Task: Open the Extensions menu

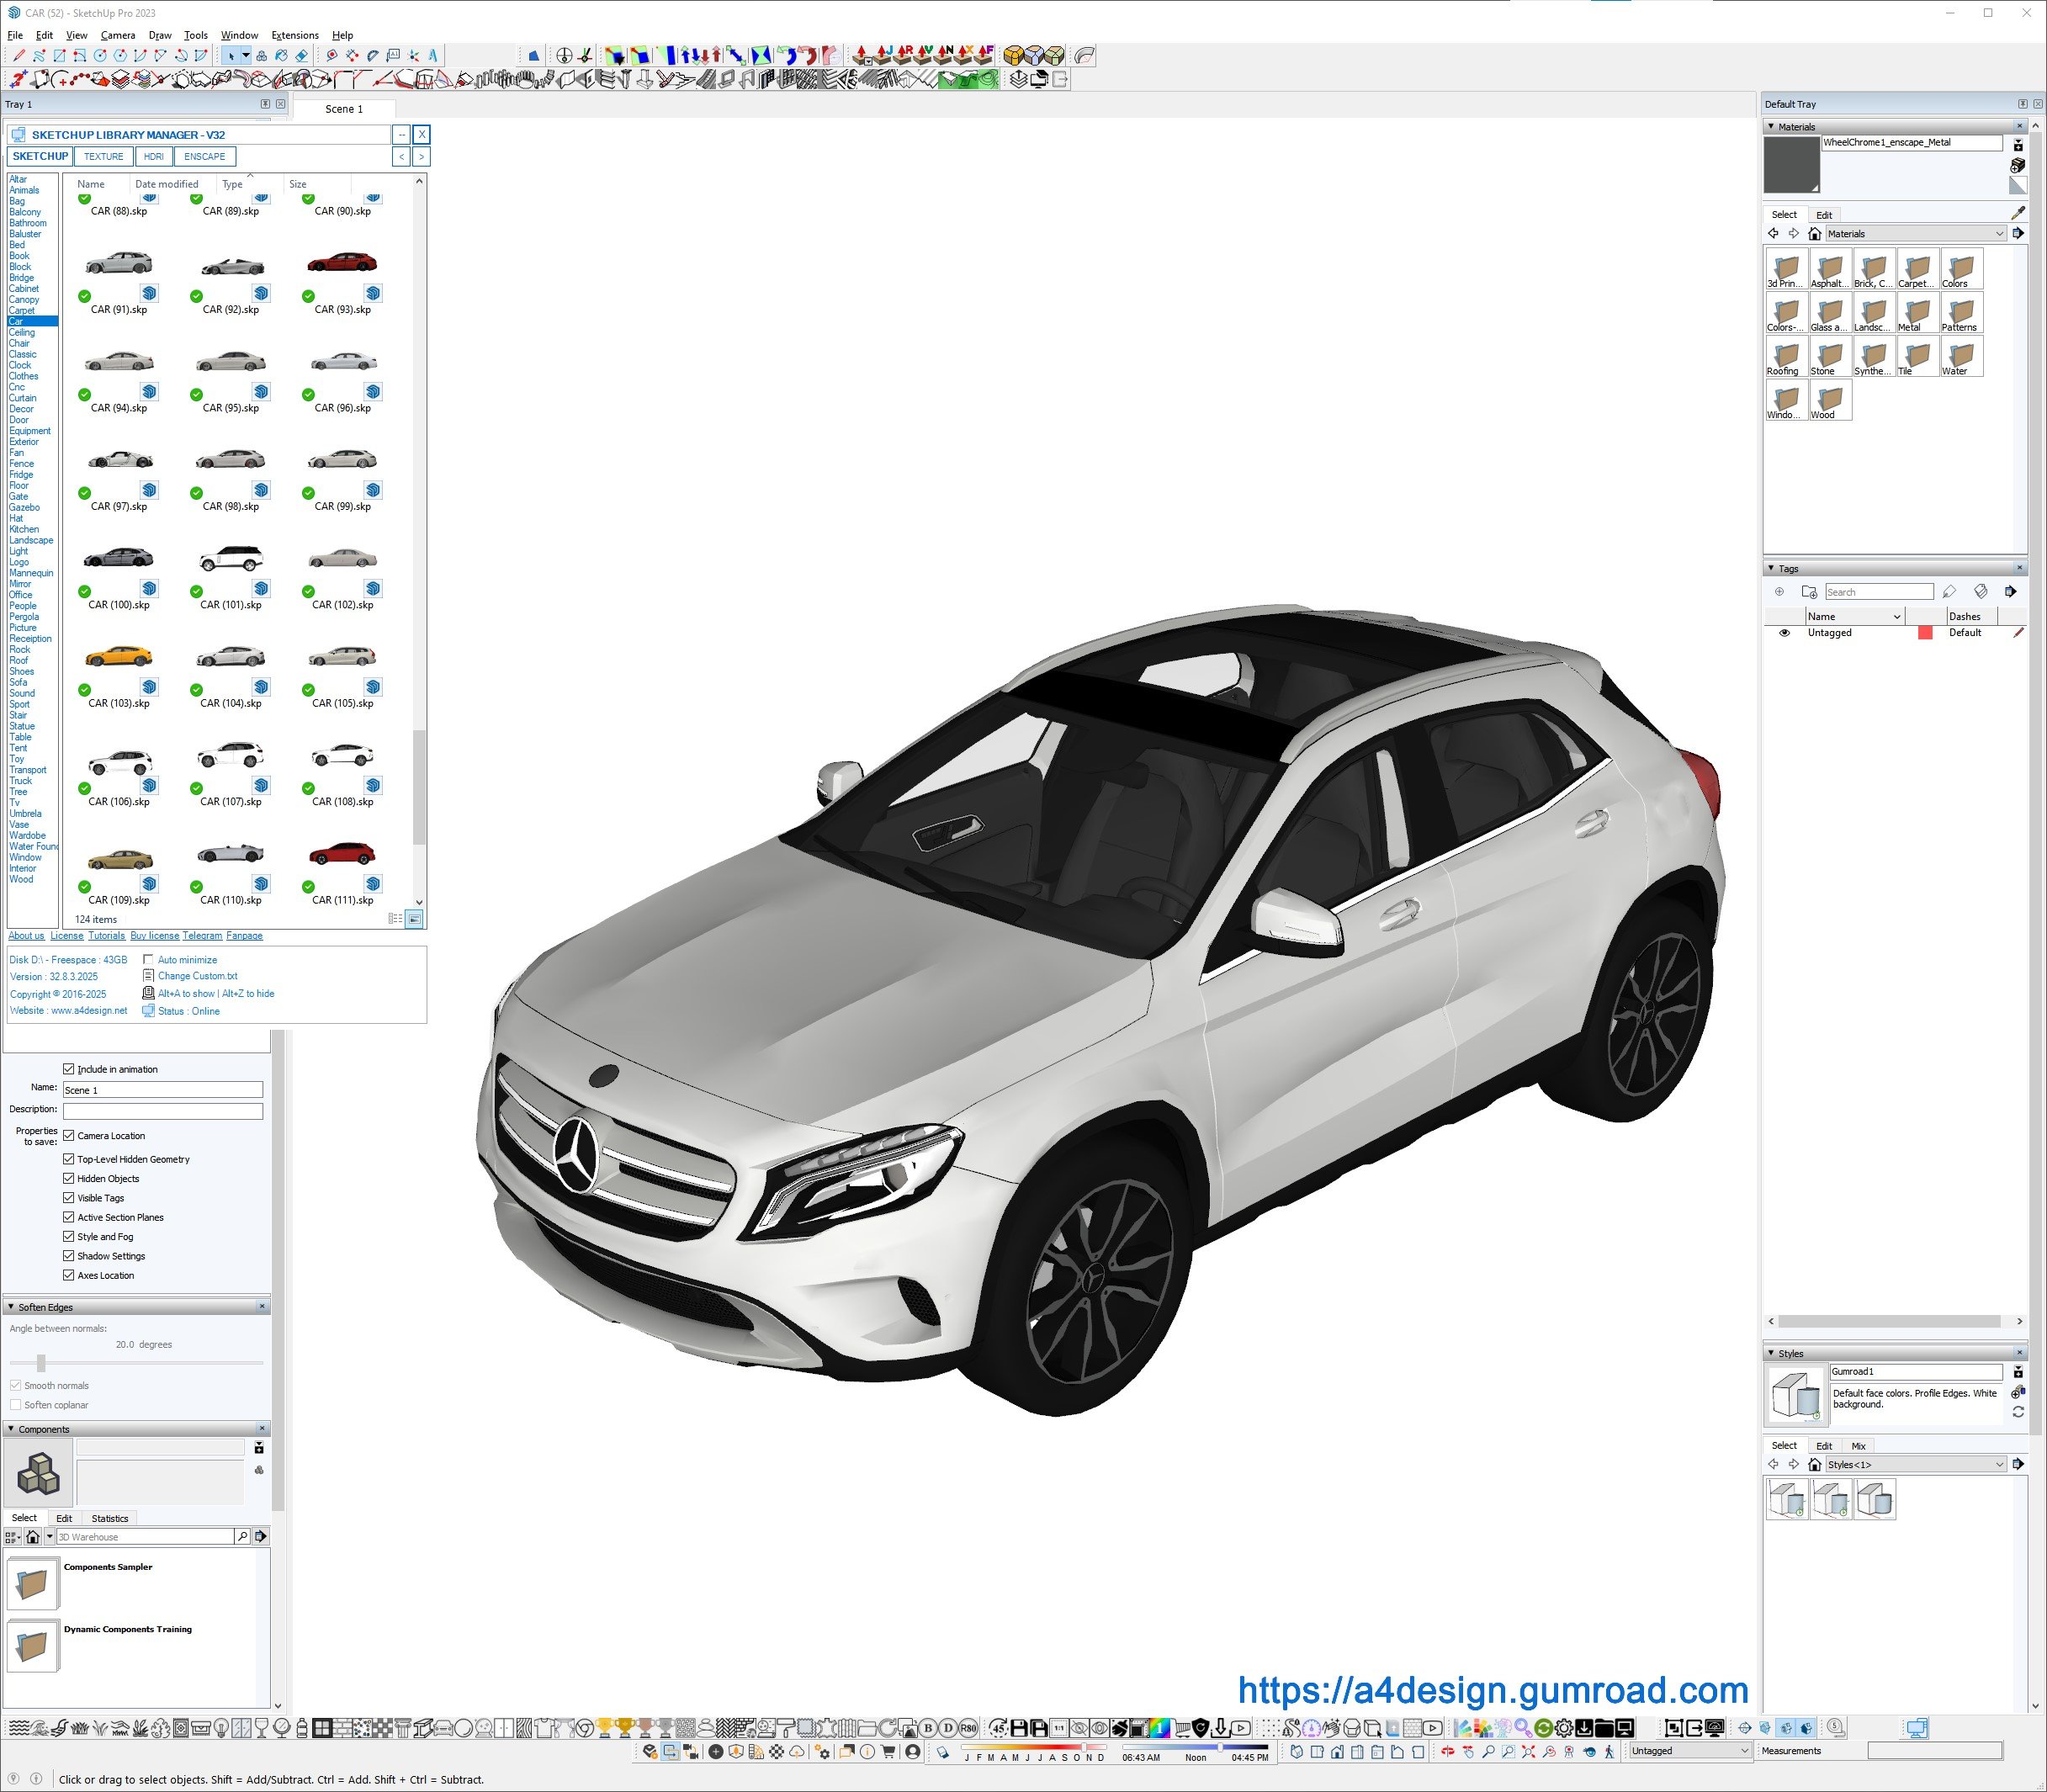Action: pos(294,35)
